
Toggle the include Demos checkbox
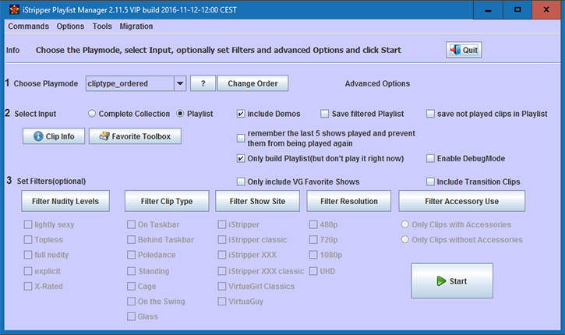241,114
